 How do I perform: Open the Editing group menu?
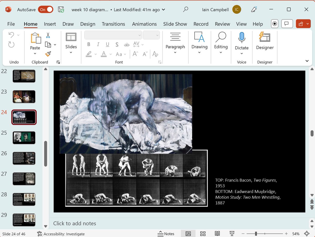click(221, 43)
